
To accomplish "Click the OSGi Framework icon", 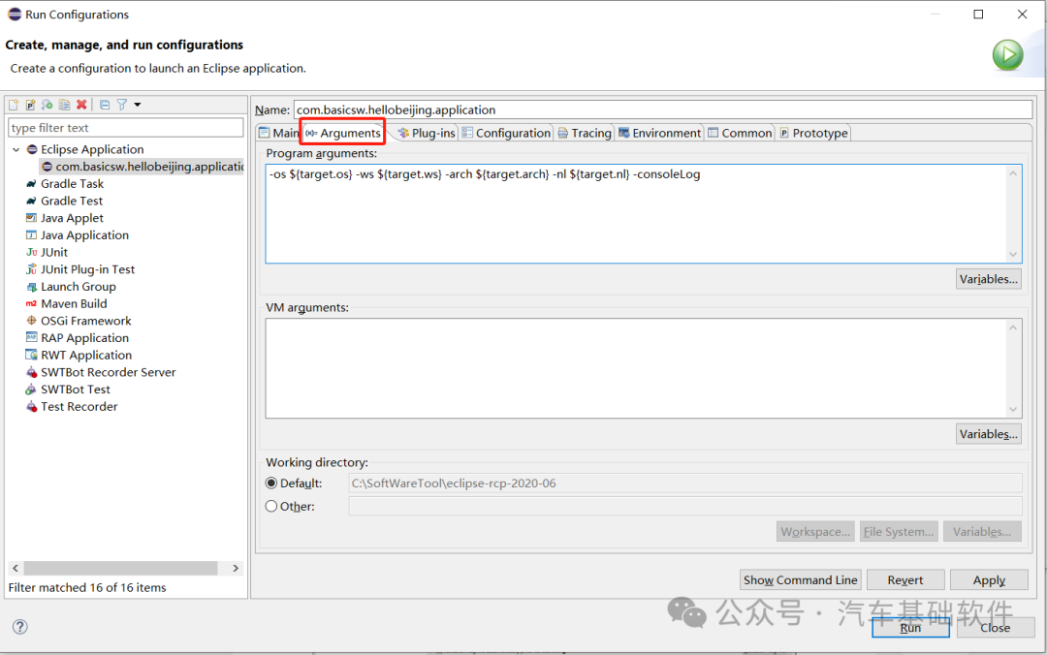I will point(31,321).
